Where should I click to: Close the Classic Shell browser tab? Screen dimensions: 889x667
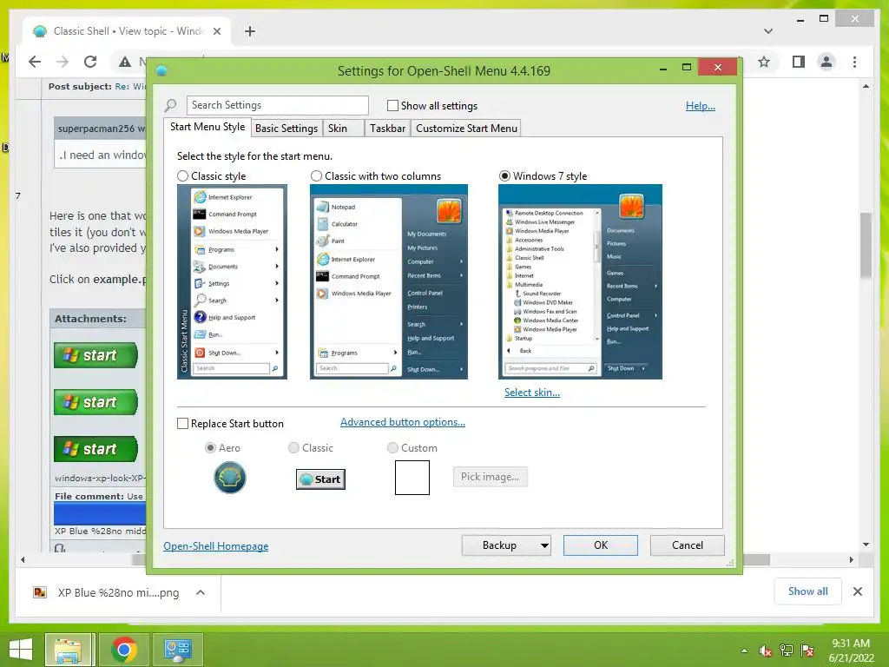216,31
